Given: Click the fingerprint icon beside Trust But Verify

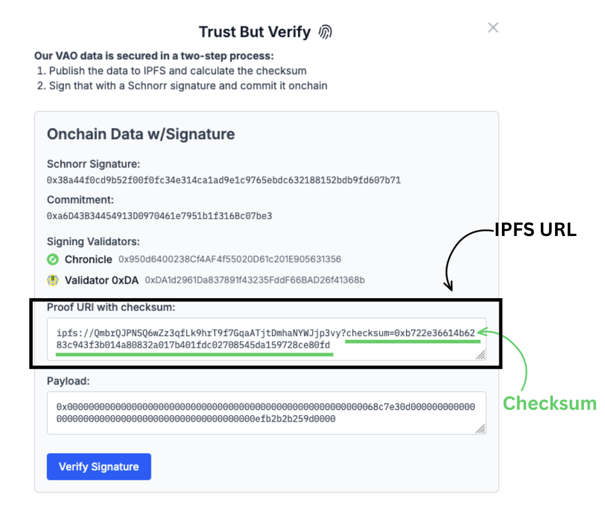Looking at the screenshot, I should (326, 32).
